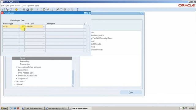This screenshot has width=196, height=110.
Task: Click the Windows Start button
Action: [x=4, y=108]
